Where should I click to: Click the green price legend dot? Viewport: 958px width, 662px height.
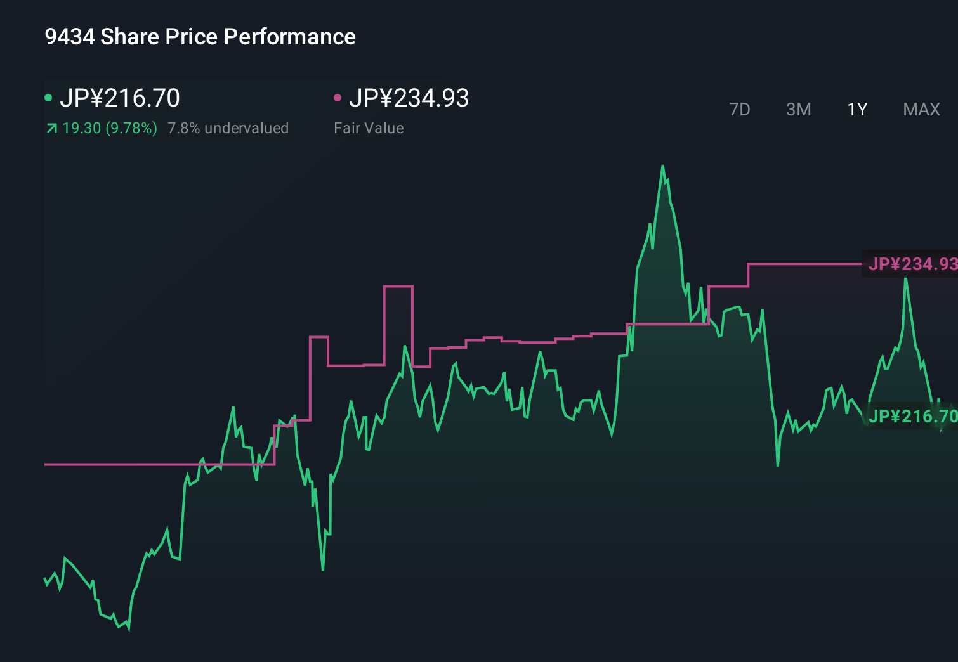[x=49, y=96]
